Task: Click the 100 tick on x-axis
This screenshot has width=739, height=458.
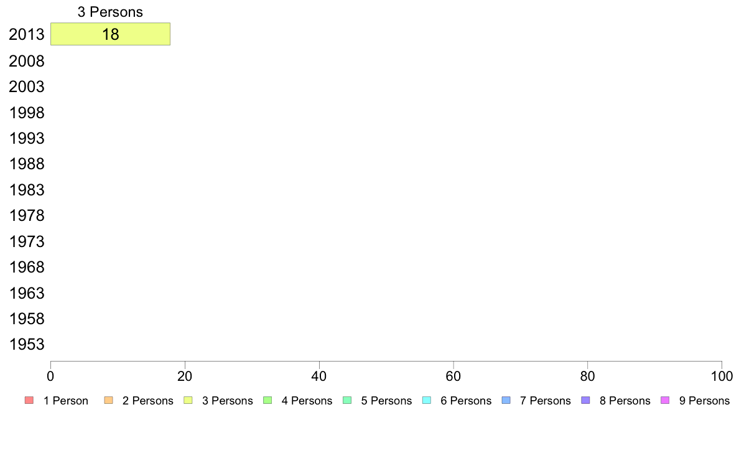Action: pos(722,376)
